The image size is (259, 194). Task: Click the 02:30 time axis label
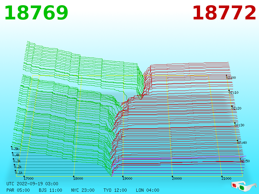[x=239, y=125]
